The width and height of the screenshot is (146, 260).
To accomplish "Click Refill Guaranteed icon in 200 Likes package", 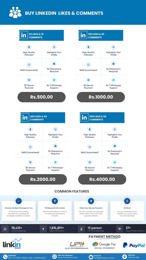I will click(x=30, y=147).
